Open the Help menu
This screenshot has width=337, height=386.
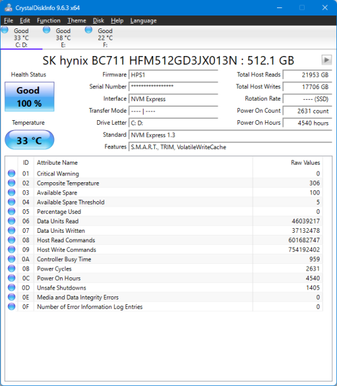point(117,21)
